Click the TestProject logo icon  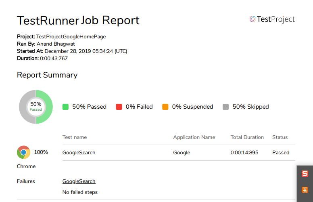(252, 19)
